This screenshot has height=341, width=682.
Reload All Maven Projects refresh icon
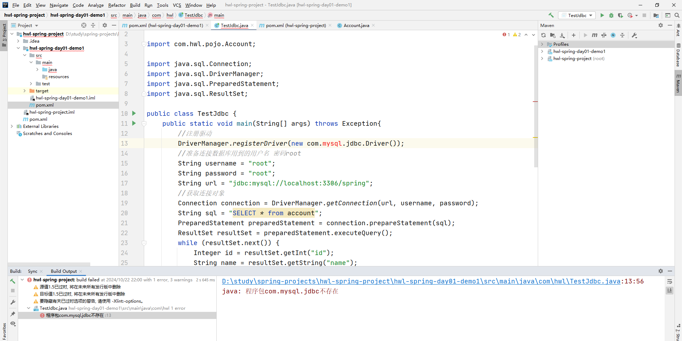(543, 35)
